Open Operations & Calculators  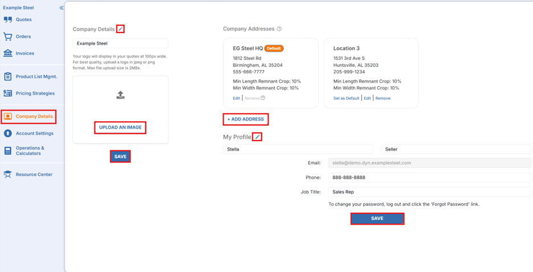point(30,151)
